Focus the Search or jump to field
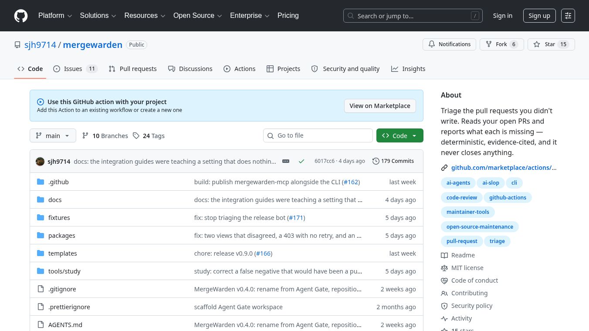 pos(413,16)
